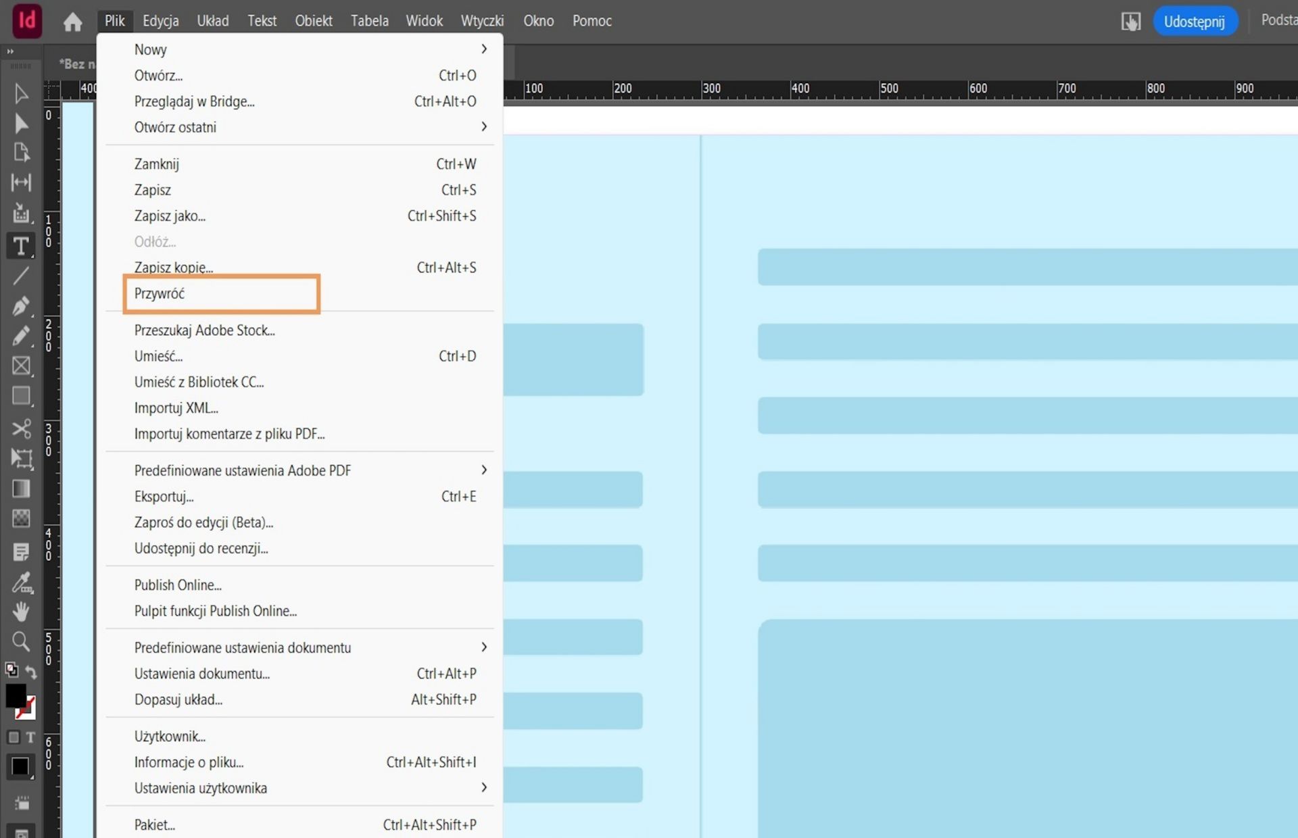Reset to default fill and stroke
The image size is (1298, 838).
tap(11, 670)
